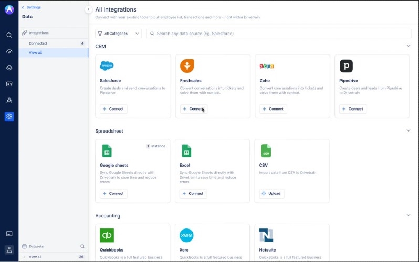419x262 pixels.
Task: Click the Netsuite logo
Action: [266, 235]
